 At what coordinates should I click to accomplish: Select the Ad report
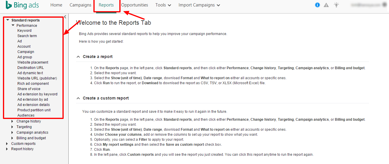(20, 41)
